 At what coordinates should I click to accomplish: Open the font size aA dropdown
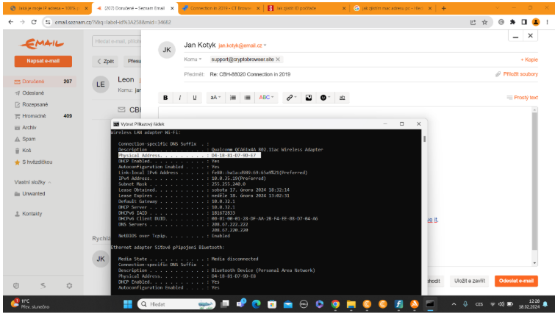215,98
